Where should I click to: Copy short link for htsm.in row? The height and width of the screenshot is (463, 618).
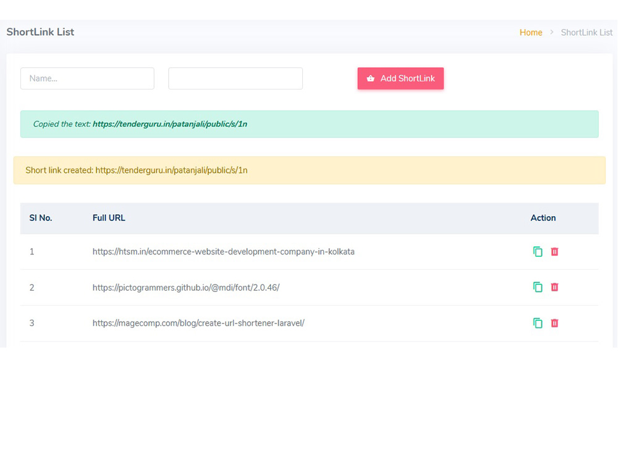[538, 252]
